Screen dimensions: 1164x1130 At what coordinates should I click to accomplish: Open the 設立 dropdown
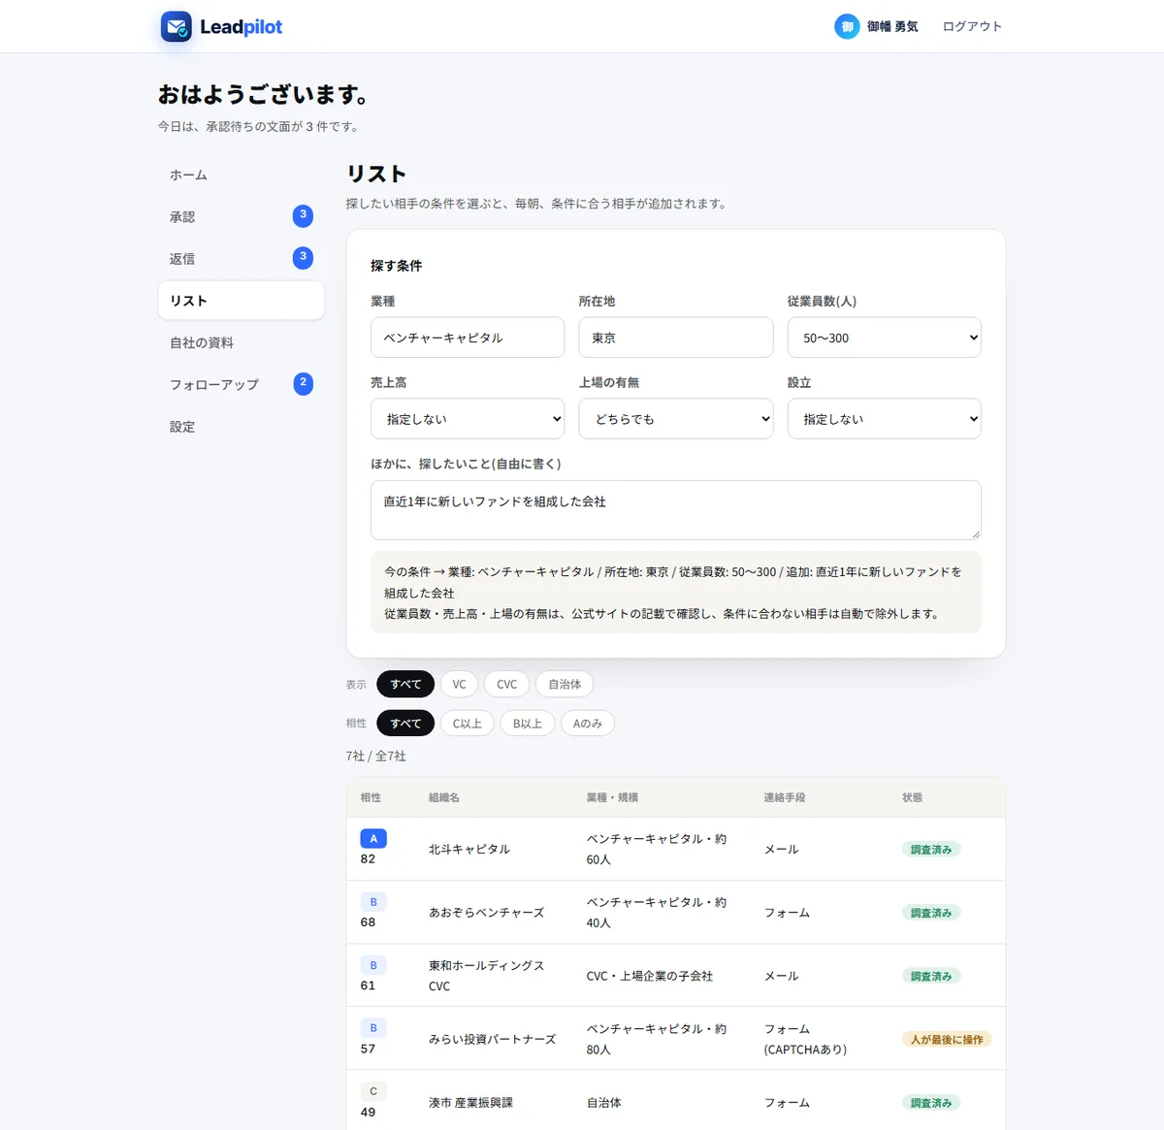884,419
